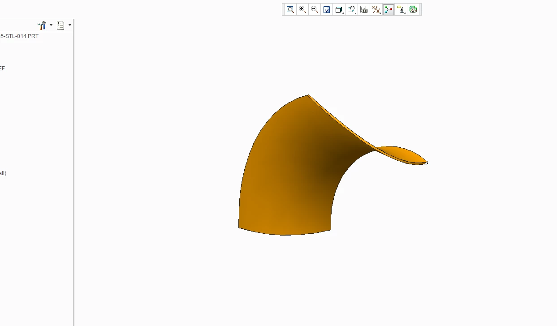Click the Refit view icon

(x=290, y=9)
